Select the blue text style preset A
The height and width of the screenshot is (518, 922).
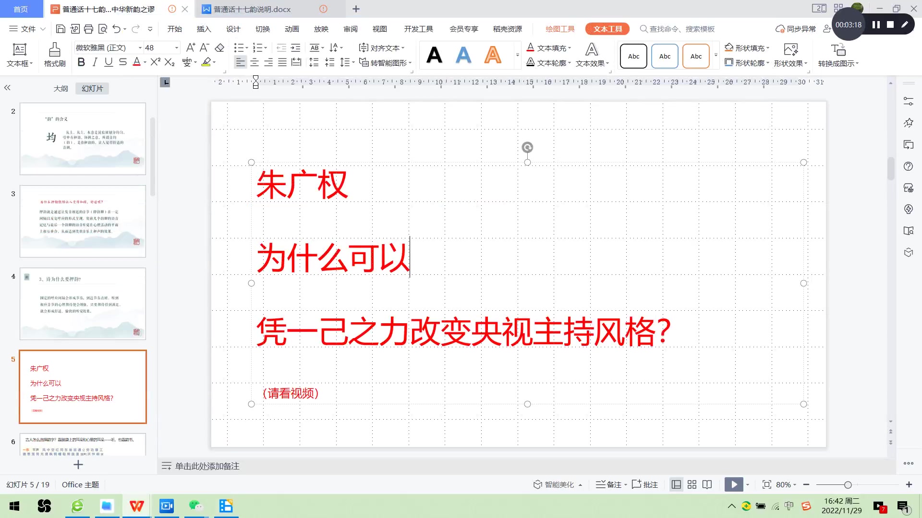pos(463,55)
